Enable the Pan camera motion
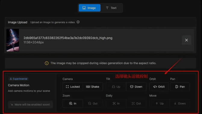The image size is (202, 114). coord(180,87)
